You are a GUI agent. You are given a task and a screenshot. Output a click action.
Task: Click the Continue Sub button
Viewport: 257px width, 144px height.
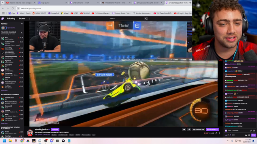(x=198, y=130)
